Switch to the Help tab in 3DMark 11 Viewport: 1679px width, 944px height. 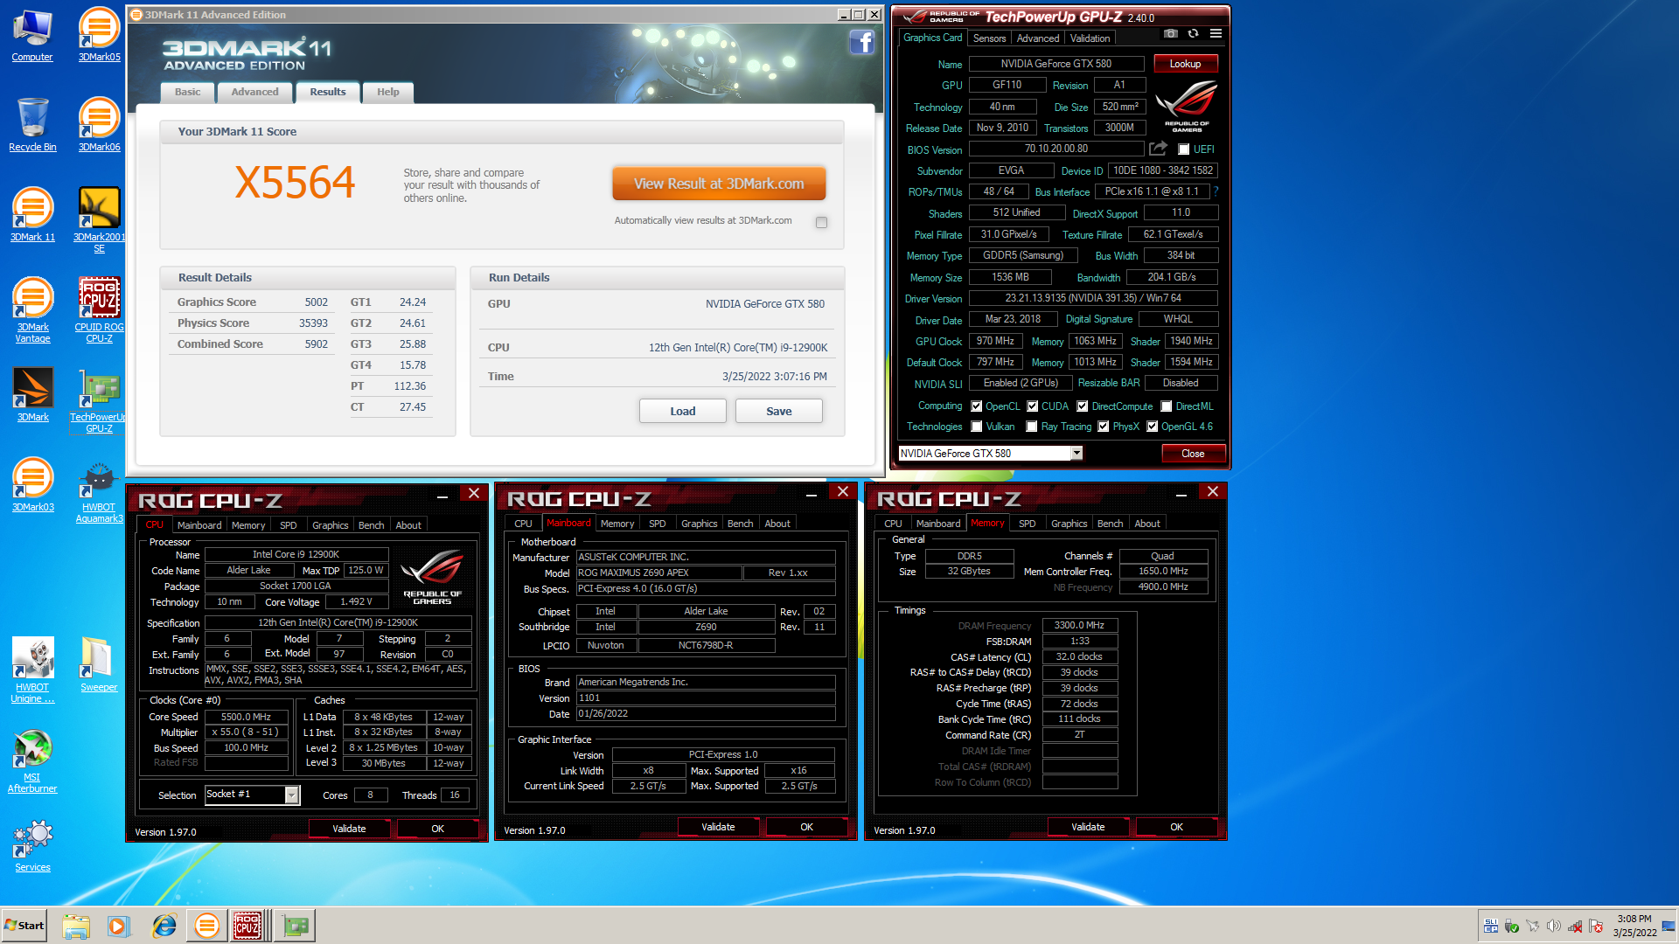coord(387,92)
